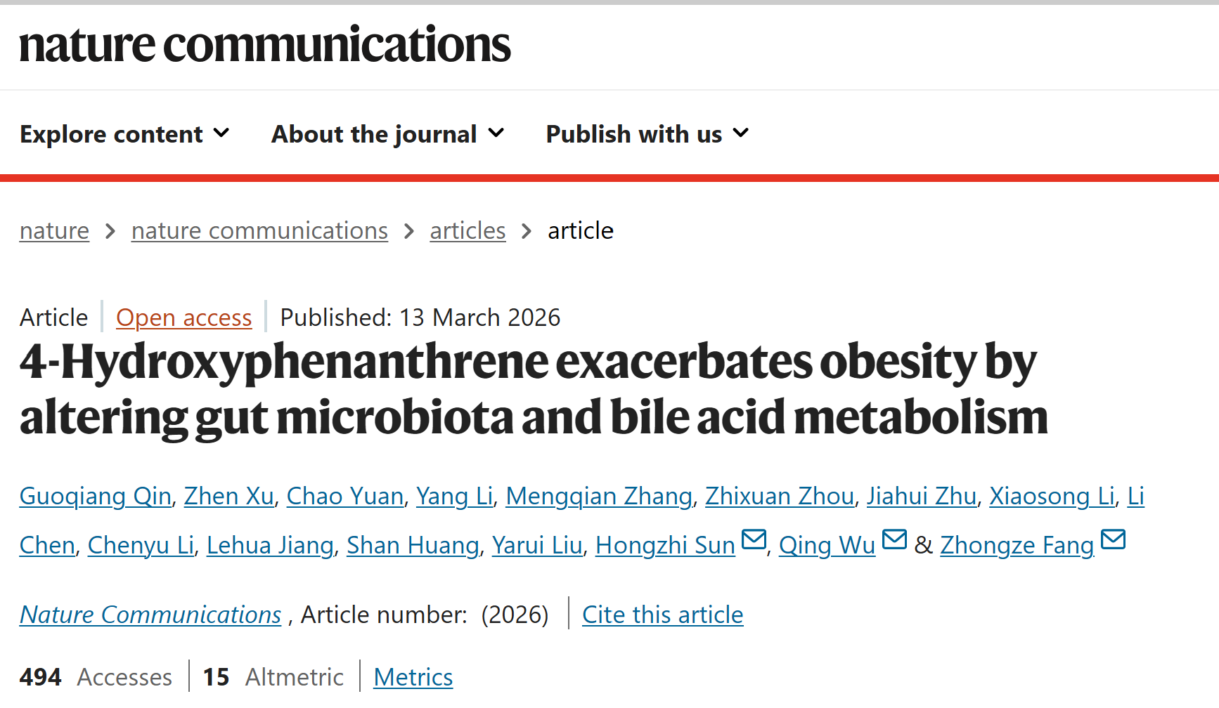Viewport: 1219px width, 708px height.
Task: Open nature communications breadcrumb link
Action: pyautogui.click(x=259, y=230)
